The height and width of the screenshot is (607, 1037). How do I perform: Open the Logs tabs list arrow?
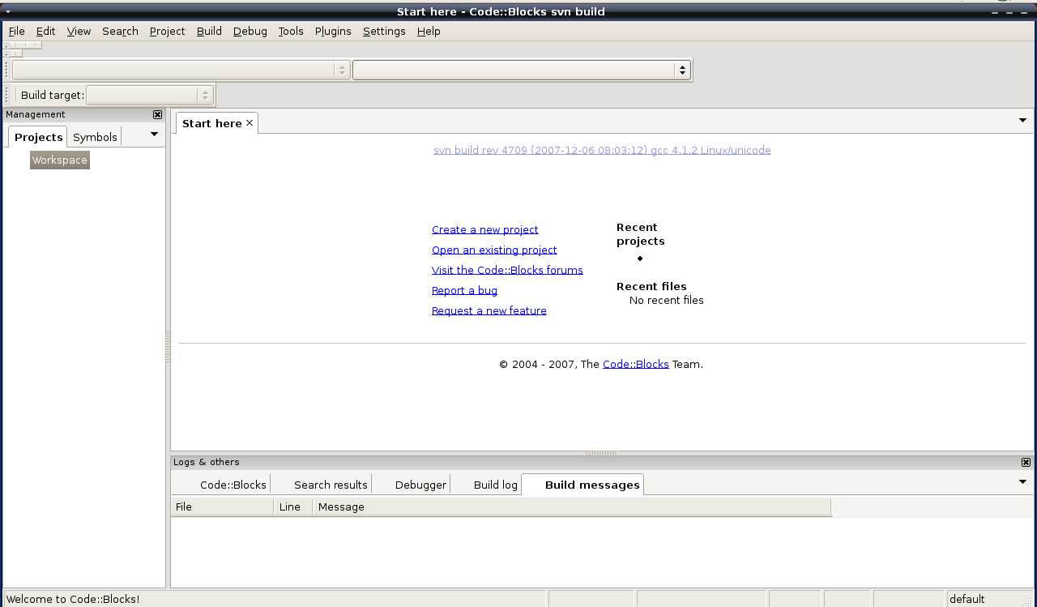[x=1022, y=481]
